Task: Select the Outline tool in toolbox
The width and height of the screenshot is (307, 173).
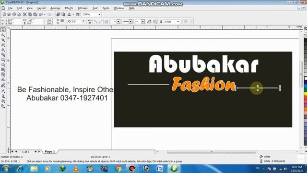Action: coord(3,96)
